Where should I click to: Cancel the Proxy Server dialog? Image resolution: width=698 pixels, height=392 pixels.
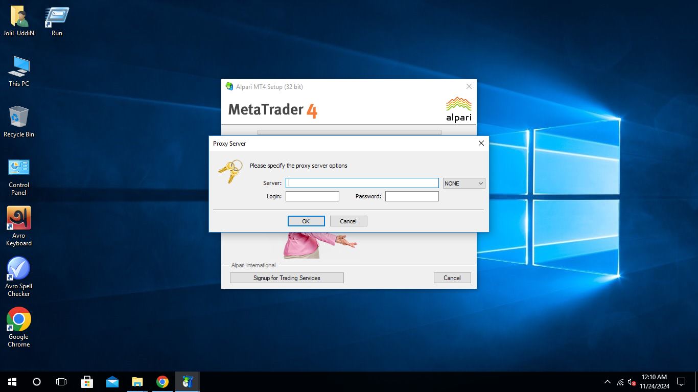click(348, 221)
